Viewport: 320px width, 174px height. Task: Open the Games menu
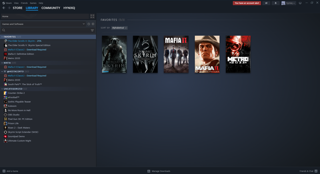[x=33, y=3]
